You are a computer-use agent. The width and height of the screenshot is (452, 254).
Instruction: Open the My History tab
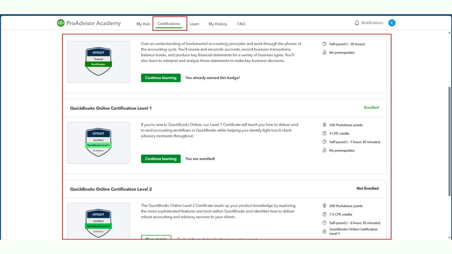click(218, 24)
